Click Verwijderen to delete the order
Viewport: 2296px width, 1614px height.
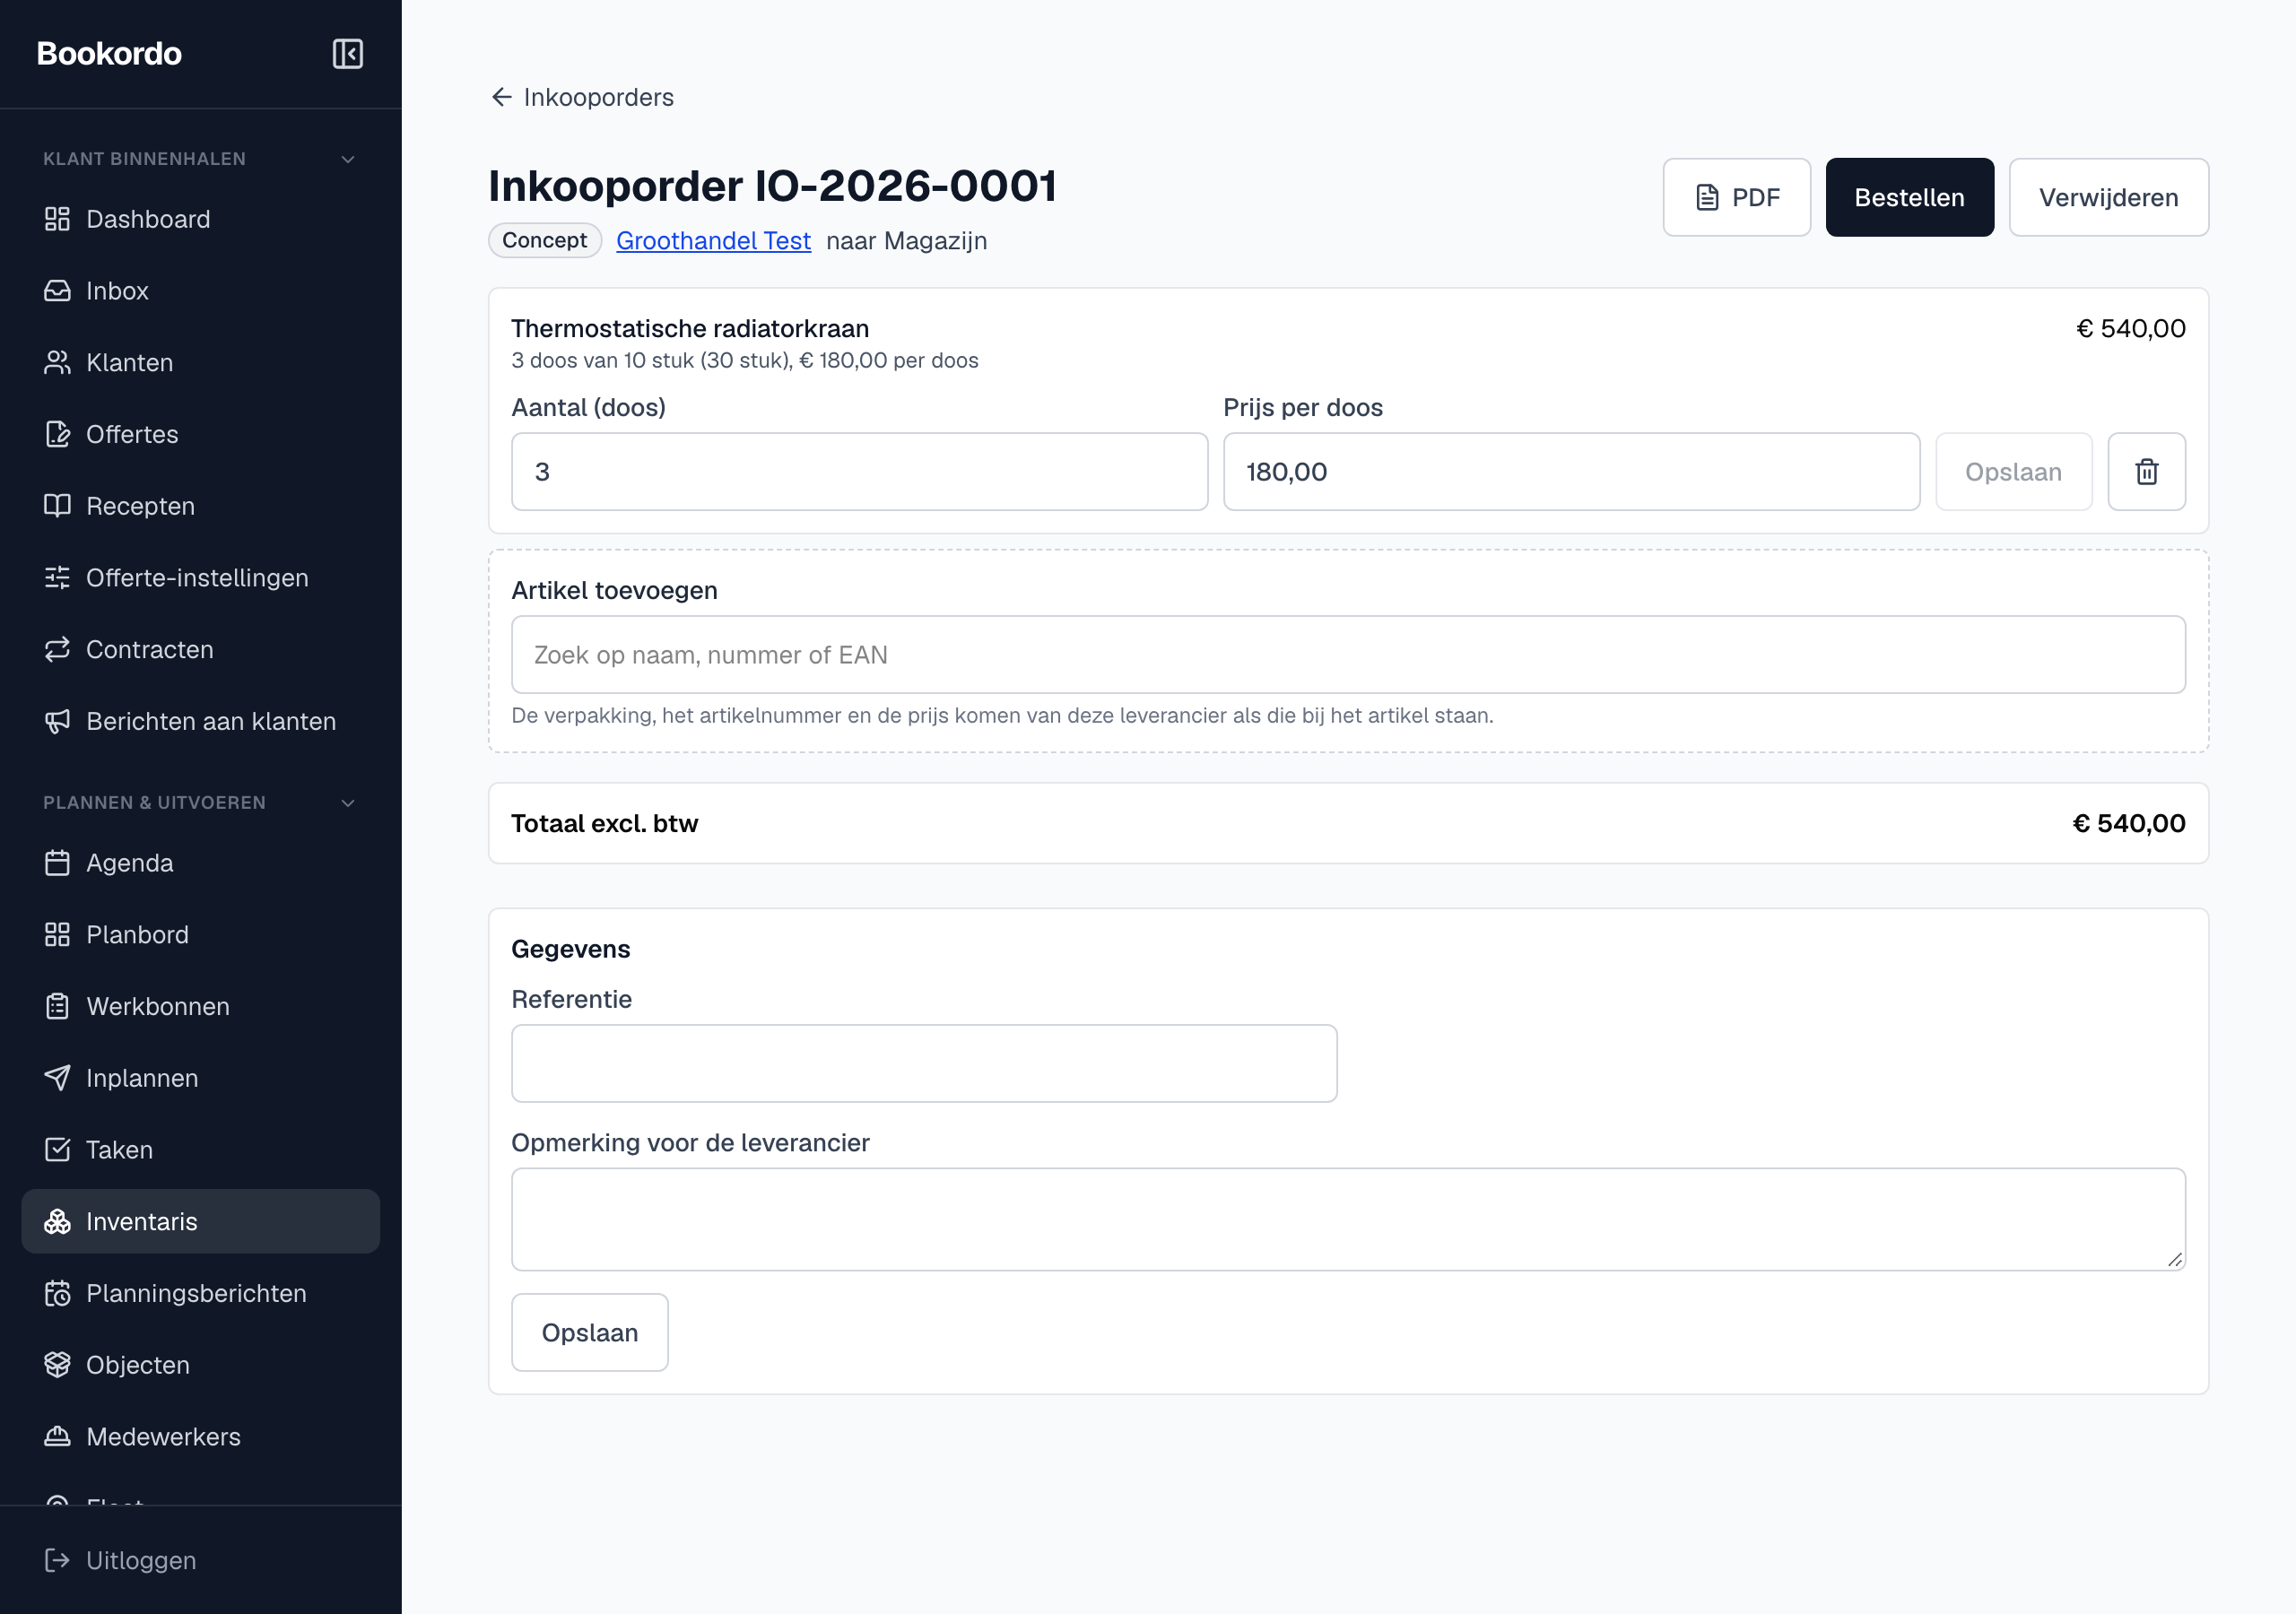(2108, 198)
